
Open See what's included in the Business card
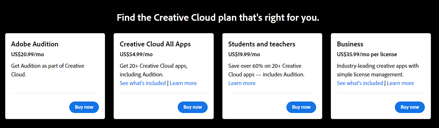pos(360,83)
